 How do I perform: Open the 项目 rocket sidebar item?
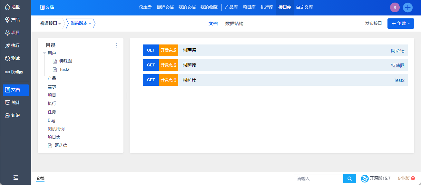click(x=12, y=33)
